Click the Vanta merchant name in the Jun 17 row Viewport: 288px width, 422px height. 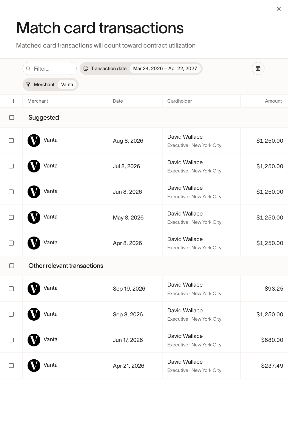pyautogui.click(x=51, y=339)
